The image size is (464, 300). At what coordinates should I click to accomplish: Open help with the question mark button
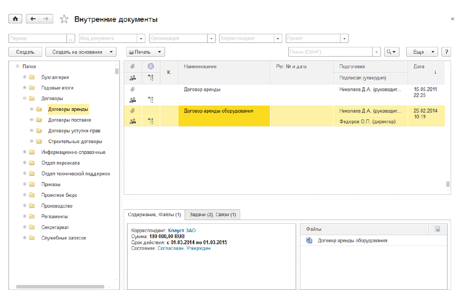pos(446,52)
